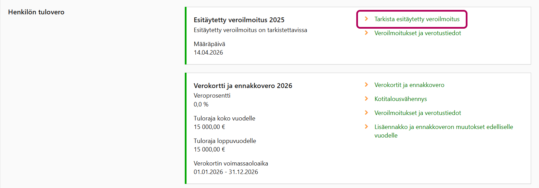Click the arrow icon next to Kotitalousvähennys
This screenshot has height=188, width=539.
tap(367, 99)
